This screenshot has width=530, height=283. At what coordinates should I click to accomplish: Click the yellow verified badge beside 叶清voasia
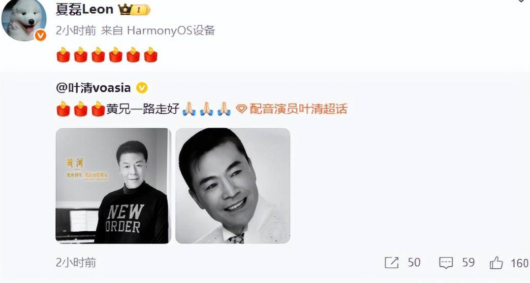click(142, 88)
